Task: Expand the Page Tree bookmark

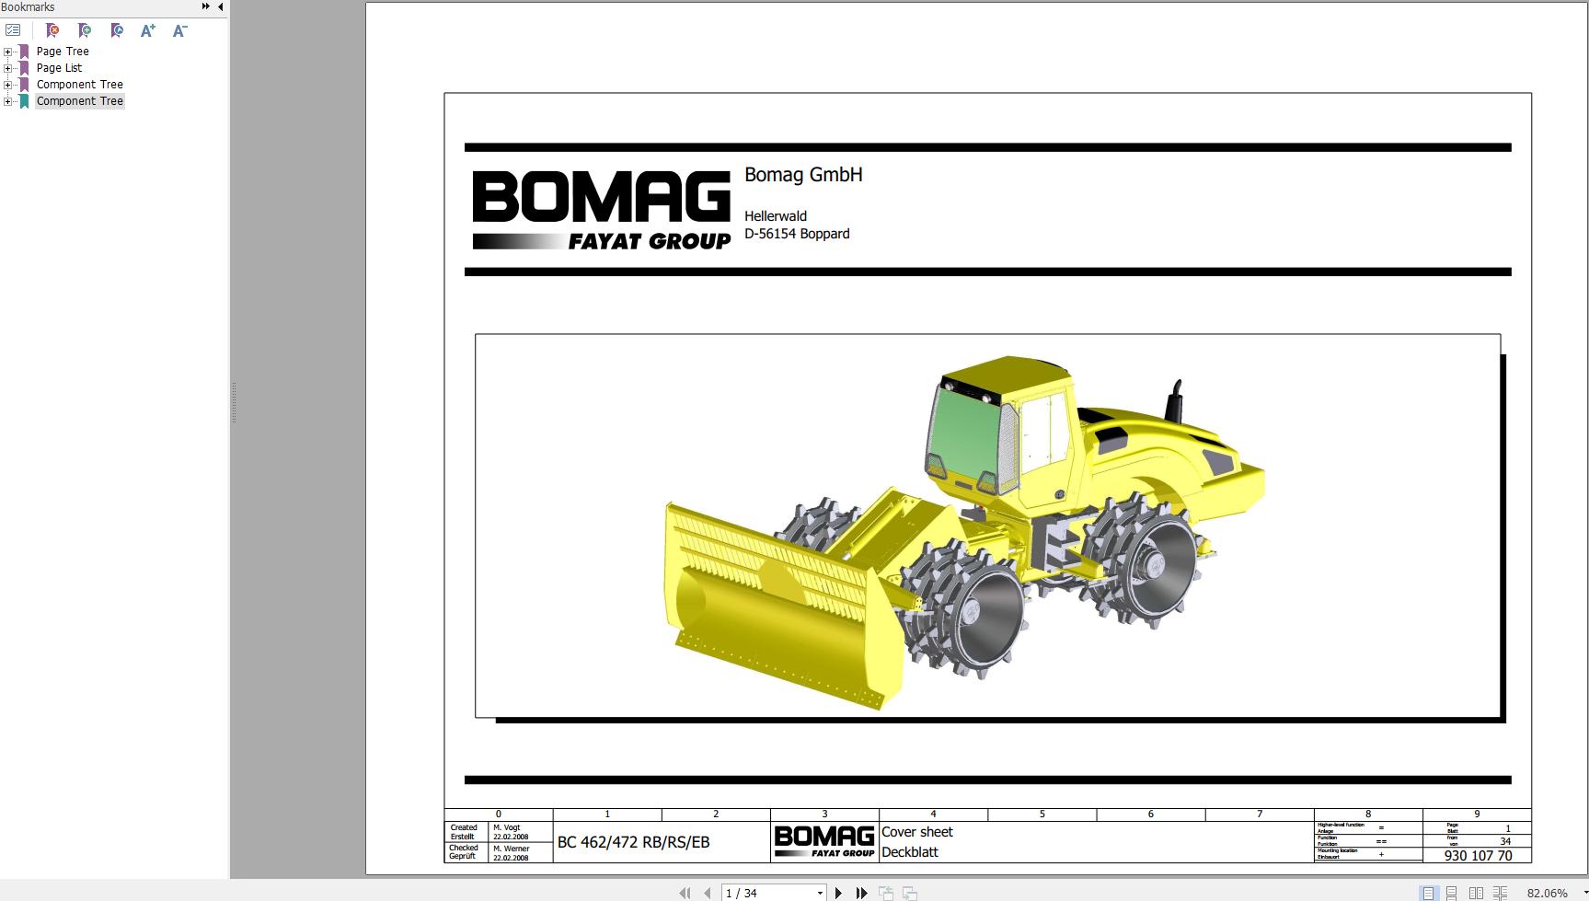Action: pyautogui.click(x=7, y=52)
